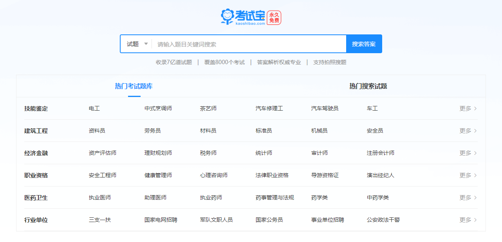Open the 试题 search type dropdown
The width and height of the screenshot is (502, 242).
point(137,44)
